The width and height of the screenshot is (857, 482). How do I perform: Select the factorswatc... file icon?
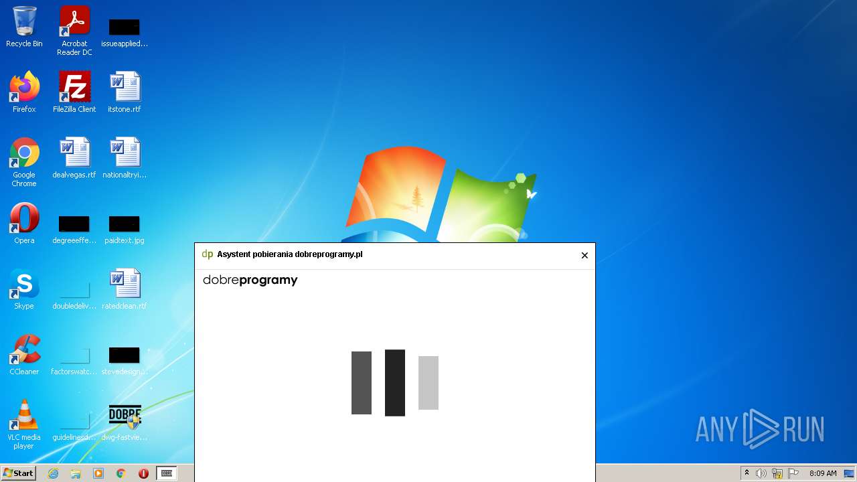tap(74, 360)
